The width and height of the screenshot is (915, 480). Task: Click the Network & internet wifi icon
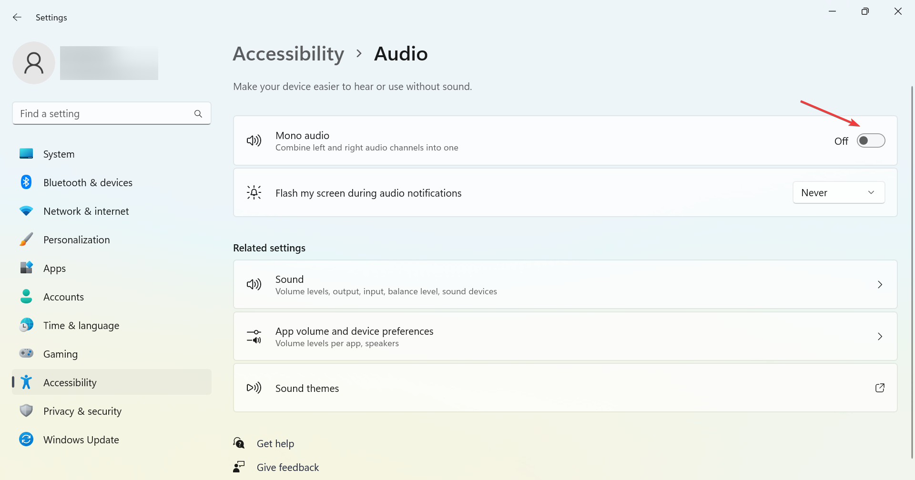26,211
